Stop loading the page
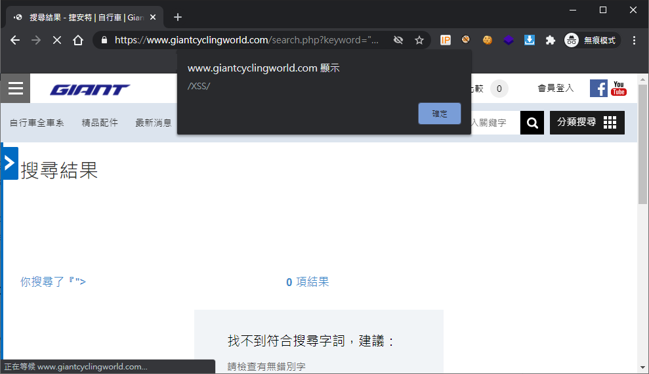This screenshot has height=374, width=649. tap(57, 40)
